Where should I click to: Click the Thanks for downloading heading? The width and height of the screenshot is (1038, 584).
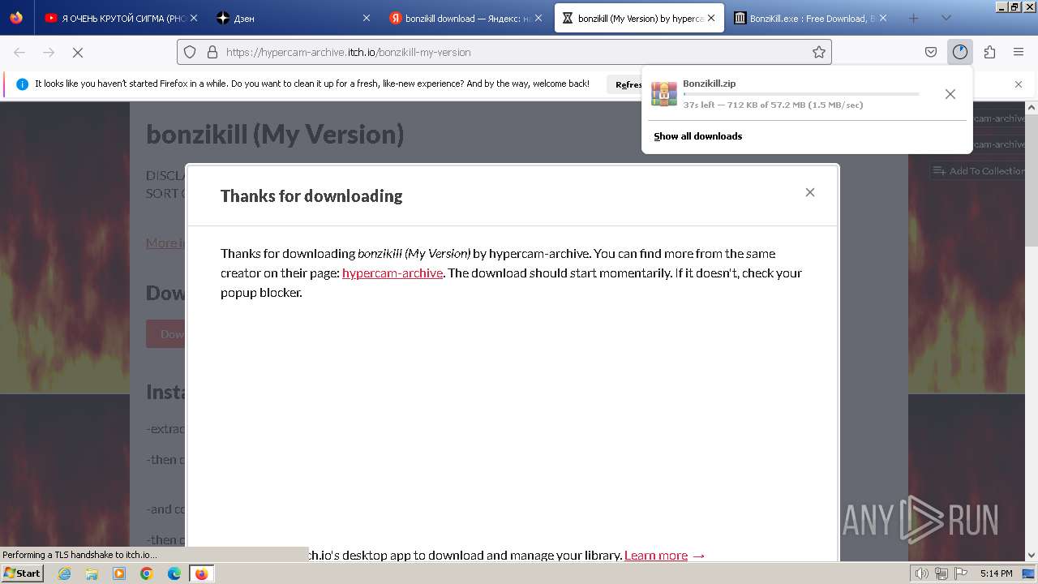coord(311,195)
